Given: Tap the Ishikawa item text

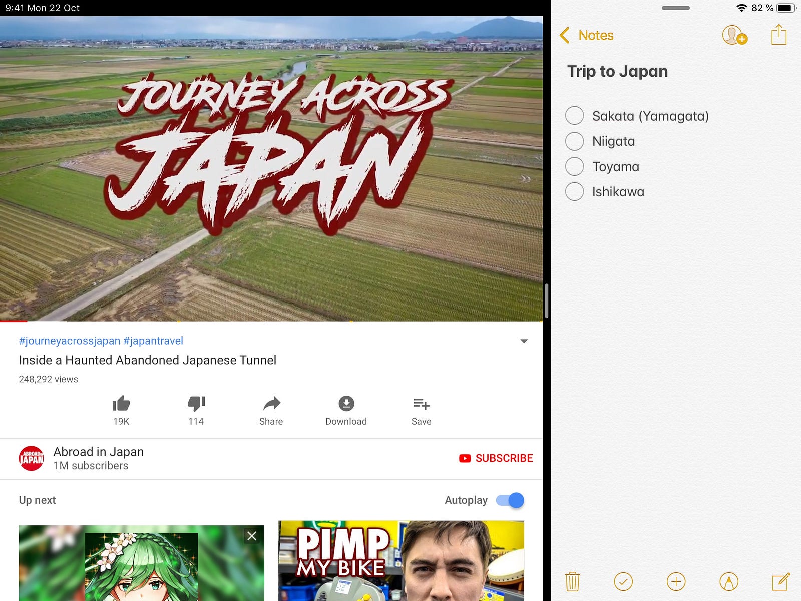Looking at the screenshot, I should [x=618, y=192].
